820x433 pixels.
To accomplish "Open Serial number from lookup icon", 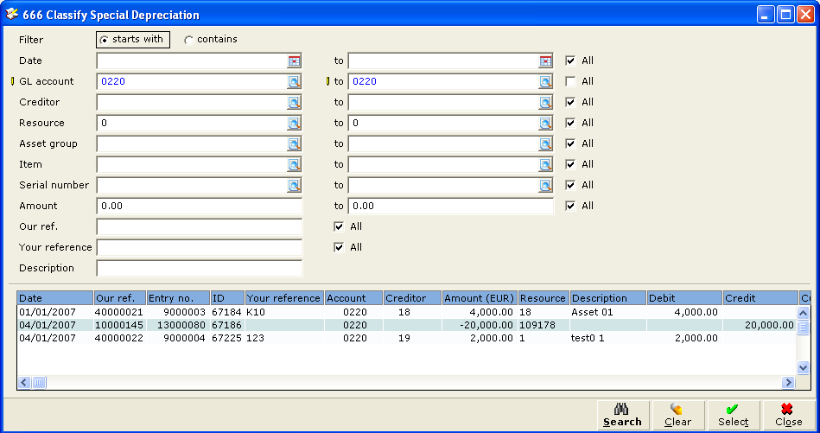I will (295, 185).
